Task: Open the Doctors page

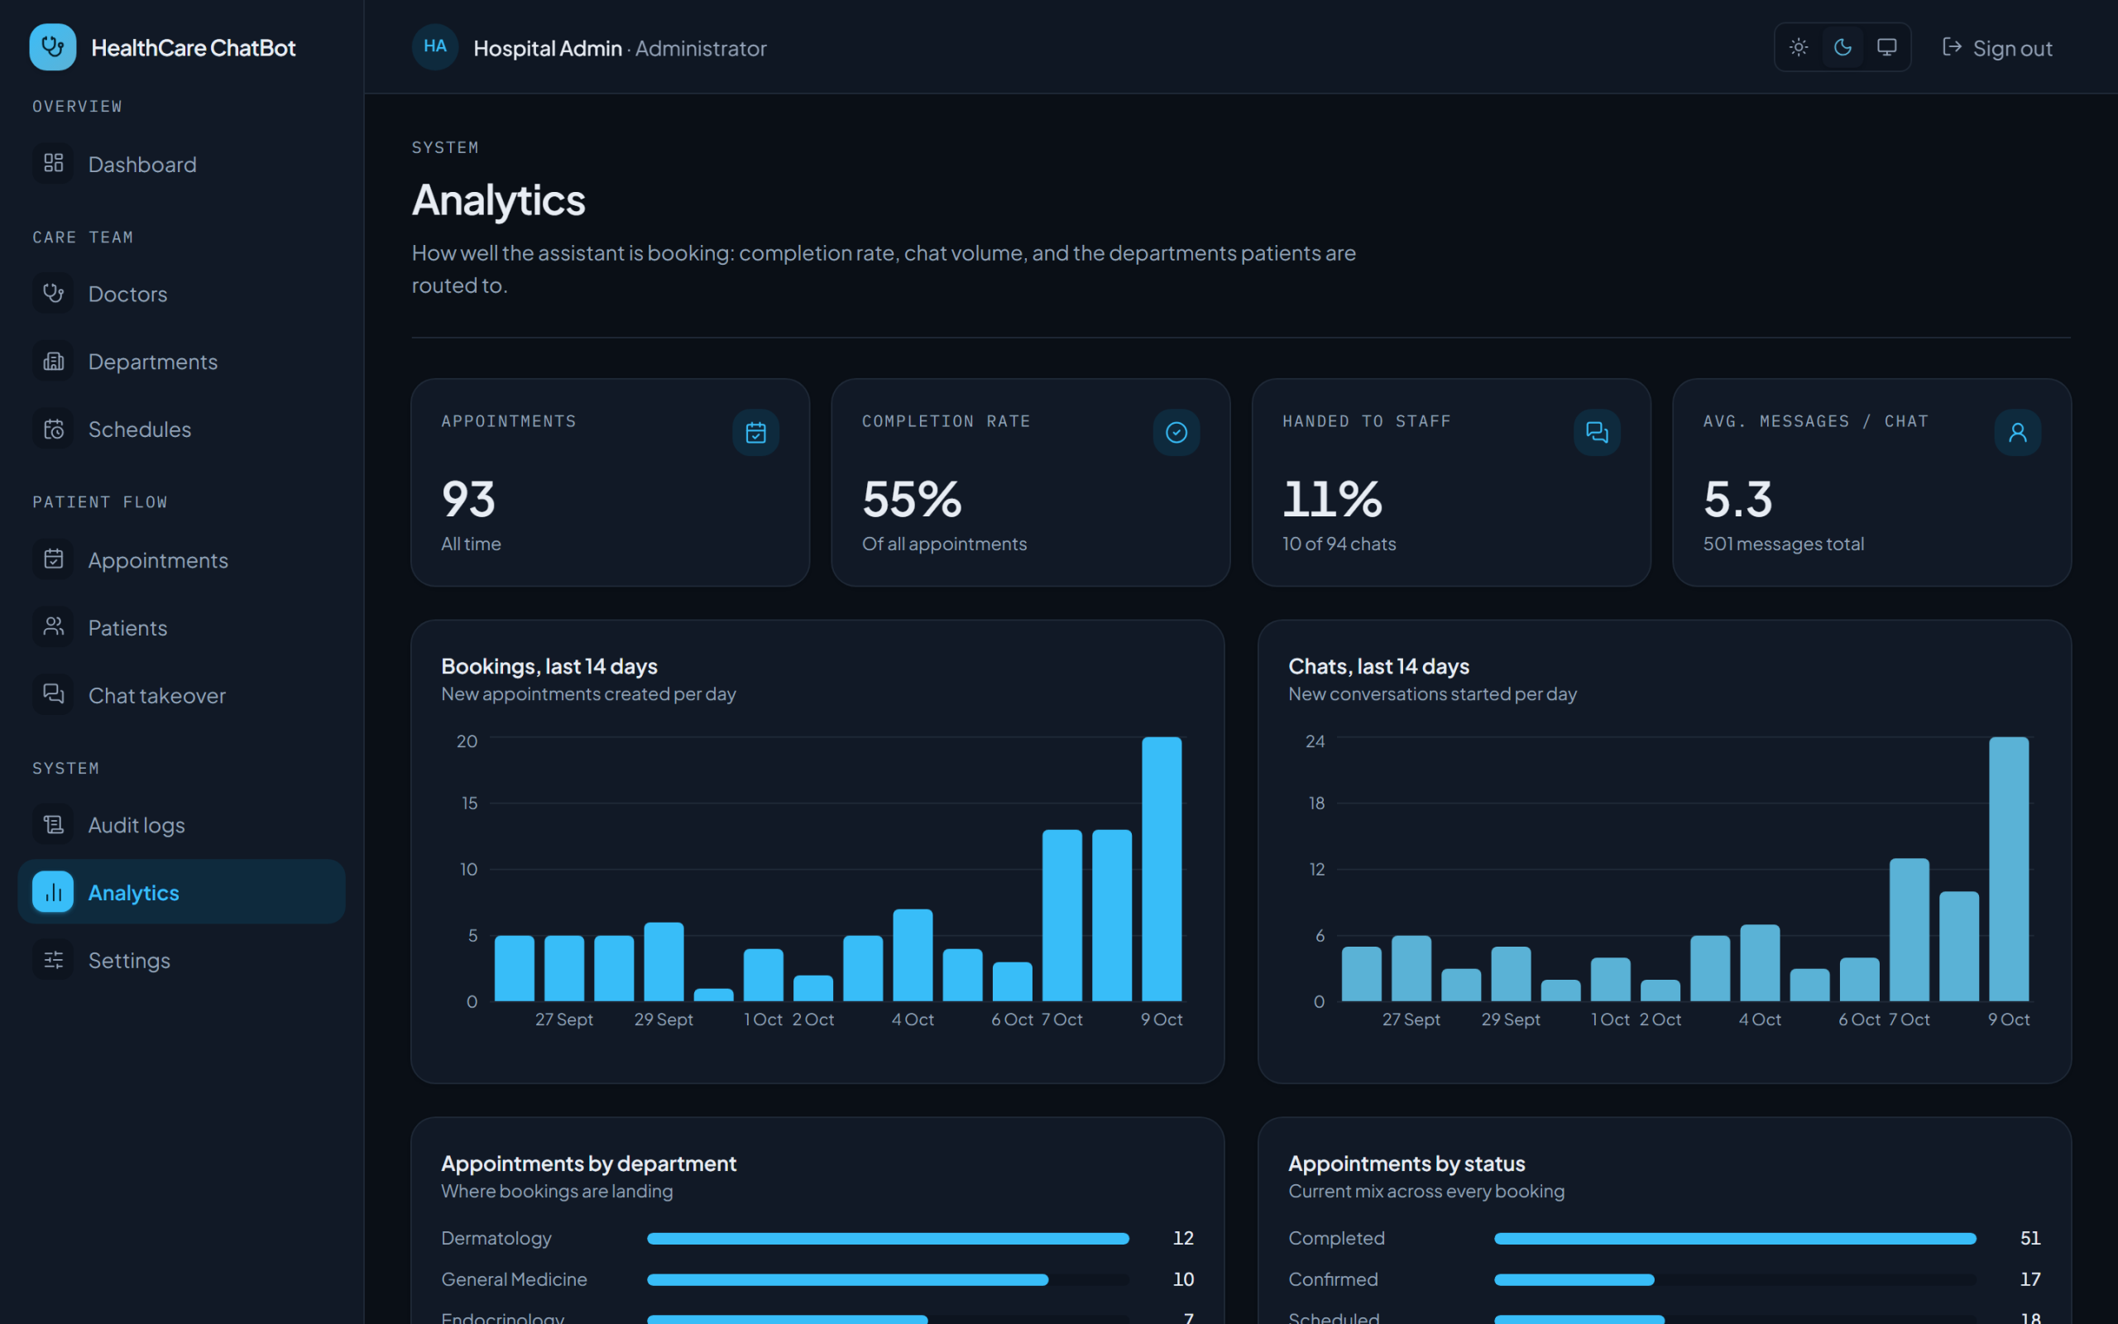Action: [181, 293]
